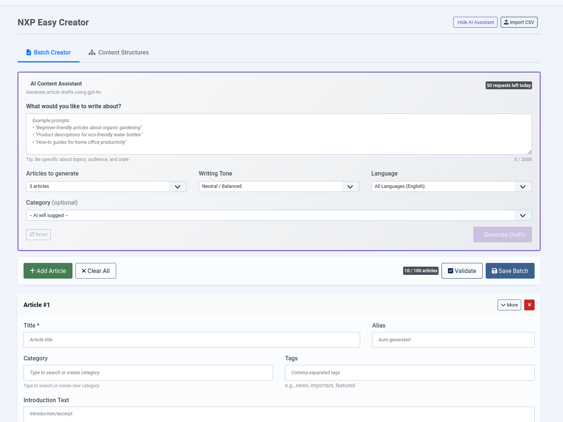Click the hierarchy icon next to Content Structures
The height and width of the screenshot is (422, 563).
click(92, 52)
